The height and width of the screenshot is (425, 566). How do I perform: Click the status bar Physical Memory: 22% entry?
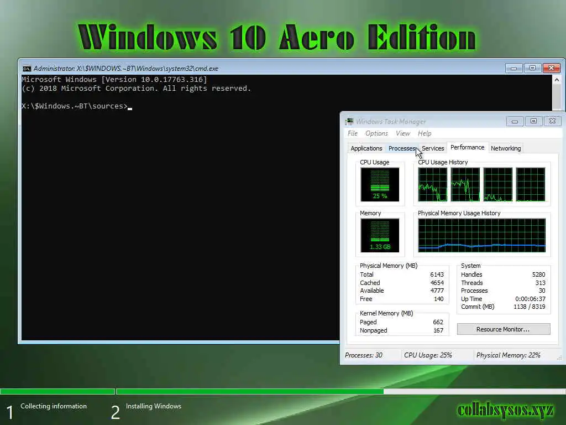click(509, 355)
